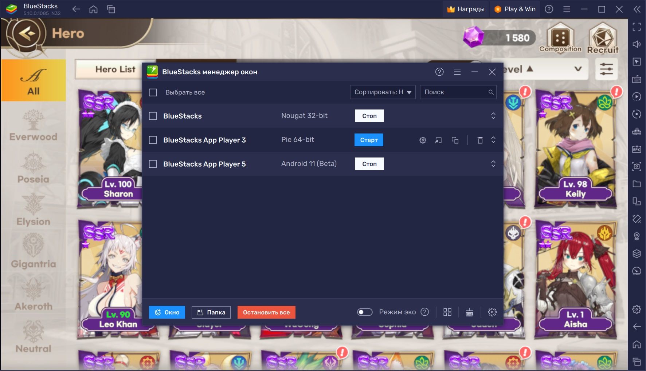Click search magnifier in window manager
Screen dimensions: 646x371
coord(491,92)
